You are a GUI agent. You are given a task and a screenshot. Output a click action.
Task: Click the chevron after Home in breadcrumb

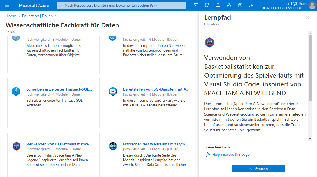(x=19, y=16)
